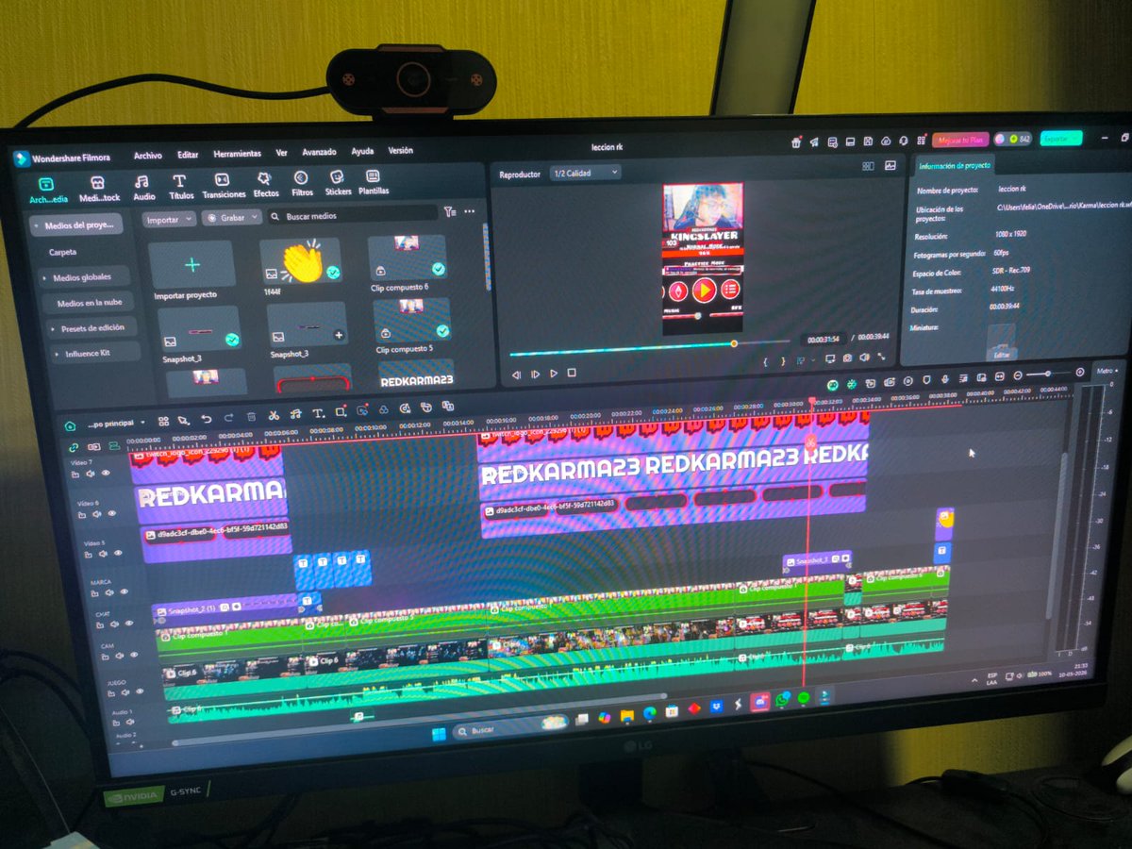
Task: Click the Buscar medios search field
Action: [x=351, y=215]
